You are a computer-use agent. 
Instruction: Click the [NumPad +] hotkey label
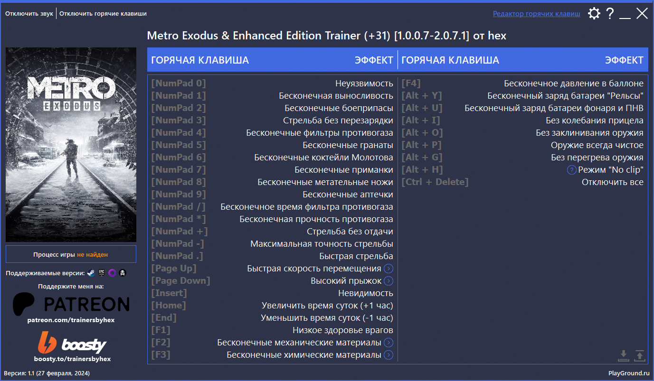point(180,232)
